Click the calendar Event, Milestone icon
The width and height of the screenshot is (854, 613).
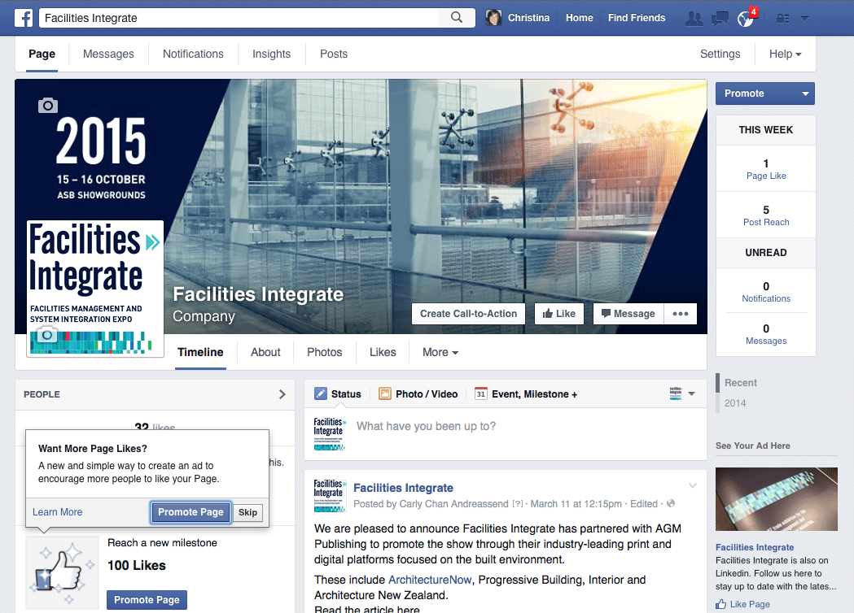click(480, 393)
